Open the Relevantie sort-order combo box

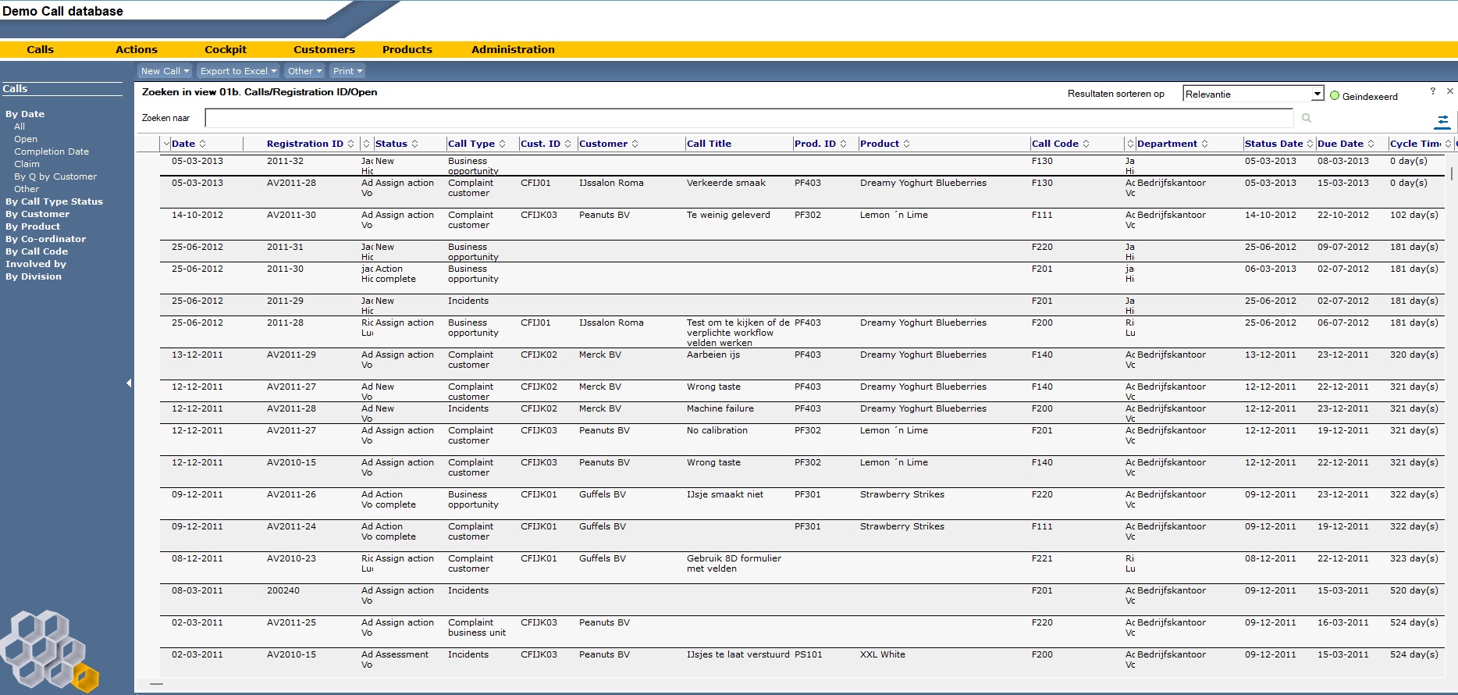[1254, 94]
